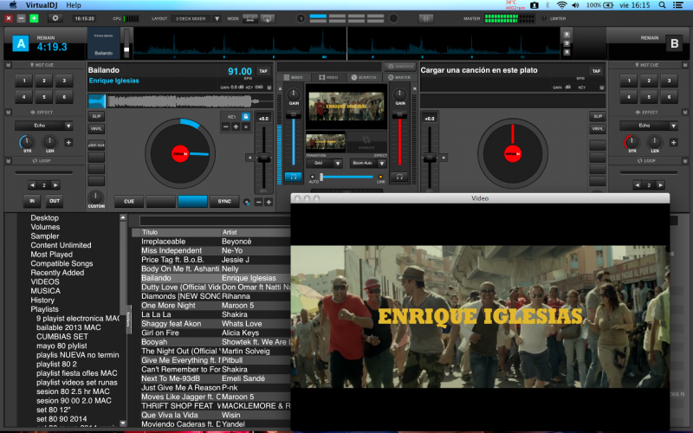Screen dimensions: 693x433
Task: Lengthen loop with right arrow on left deck
Action: pyautogui.click(x=55, y=185)
